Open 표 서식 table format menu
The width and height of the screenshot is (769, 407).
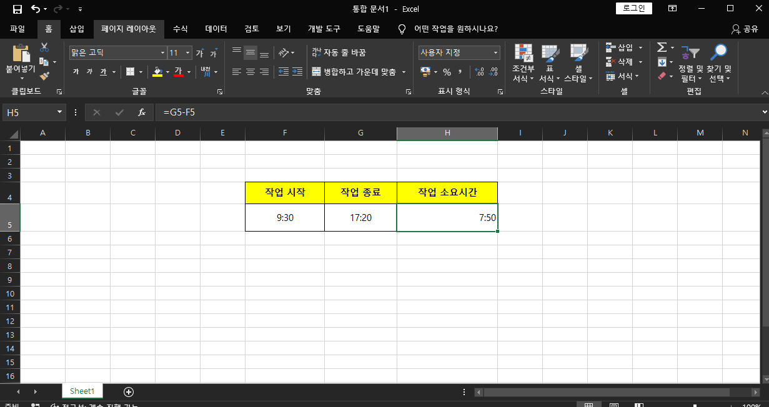coord(550,63)
